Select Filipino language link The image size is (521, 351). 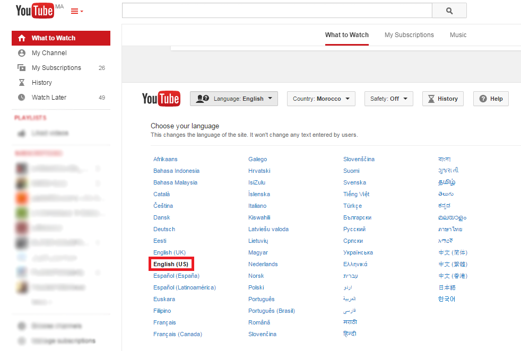click(162, 311)
